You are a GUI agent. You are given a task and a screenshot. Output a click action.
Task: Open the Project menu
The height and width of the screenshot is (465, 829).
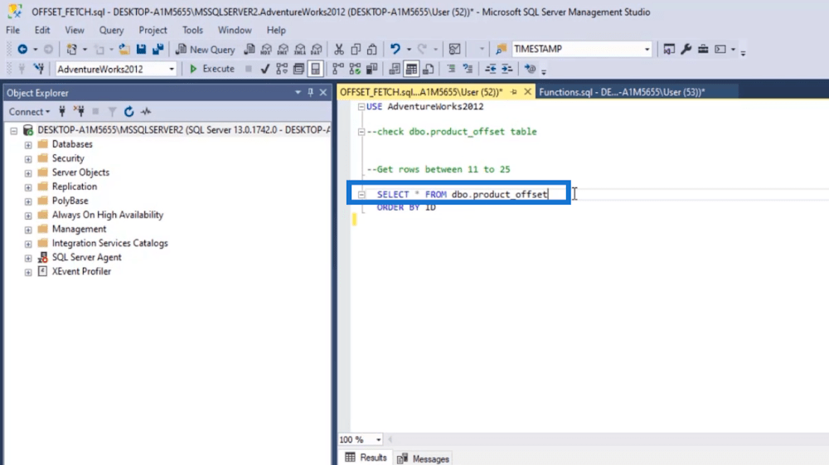coord(153,30)
